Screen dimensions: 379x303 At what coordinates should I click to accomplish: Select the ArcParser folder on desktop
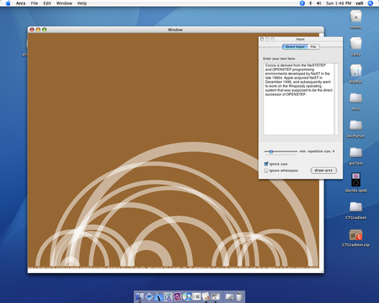[356, 129]
